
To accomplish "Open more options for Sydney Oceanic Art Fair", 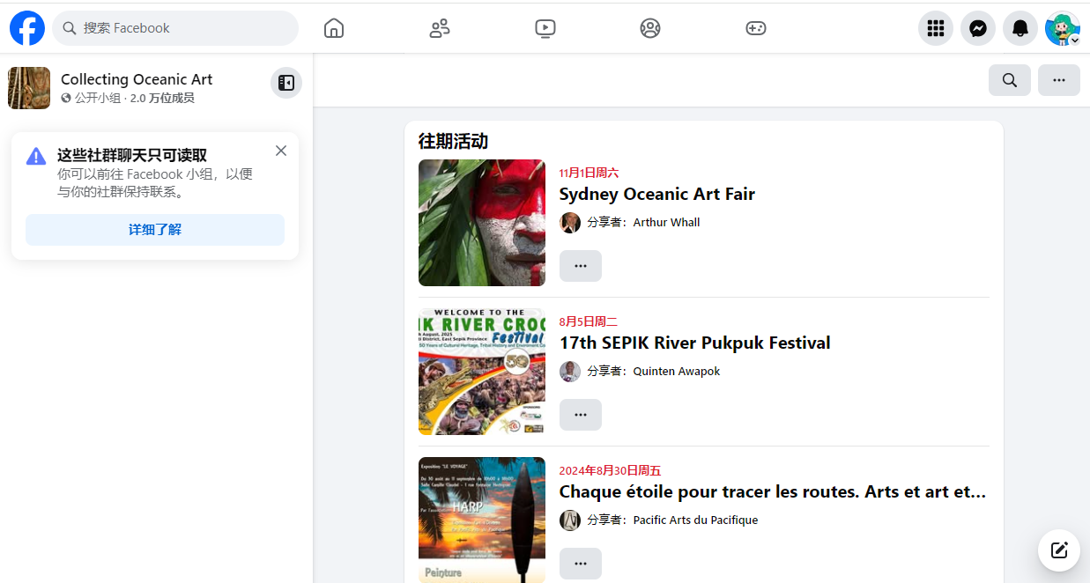I will [x=580, y=266].
